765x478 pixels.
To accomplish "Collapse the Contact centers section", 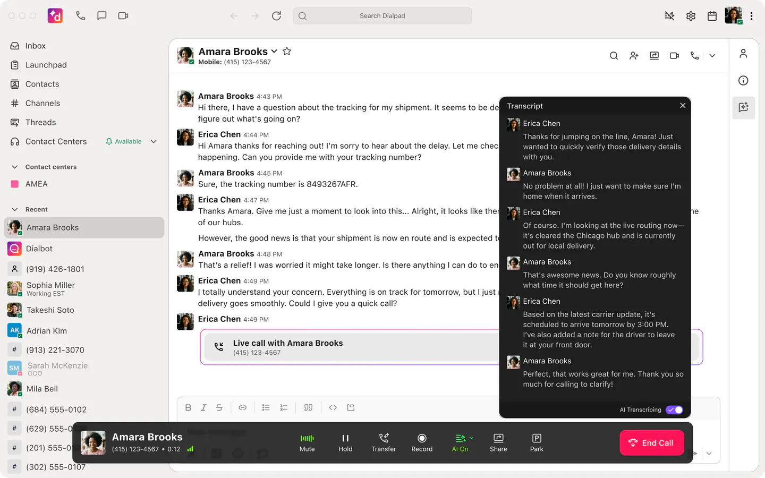I will tap(15, 167).
